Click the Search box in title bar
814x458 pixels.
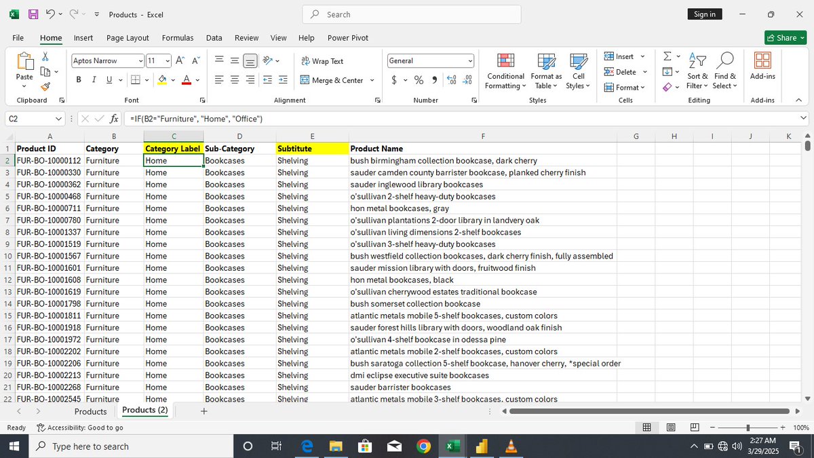pyautogui.click(x=412, y=14)
